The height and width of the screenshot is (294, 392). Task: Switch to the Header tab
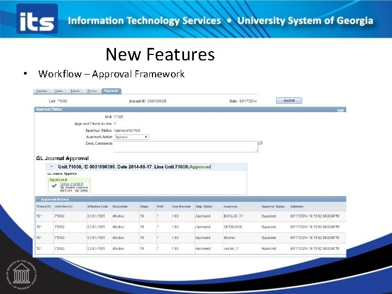[42, 91]
